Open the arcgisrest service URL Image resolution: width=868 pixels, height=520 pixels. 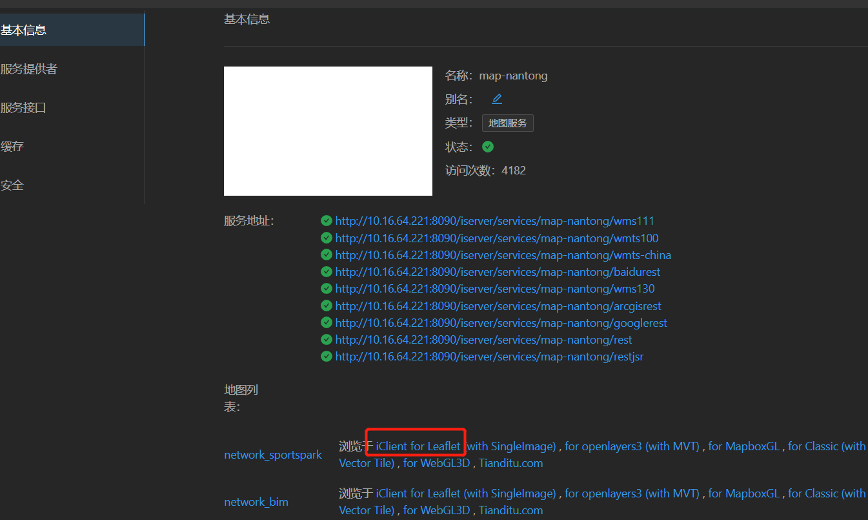point(498,306)
